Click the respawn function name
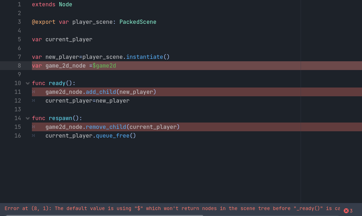The height and width of the screenshot is (216, 362). pos(60,118)
